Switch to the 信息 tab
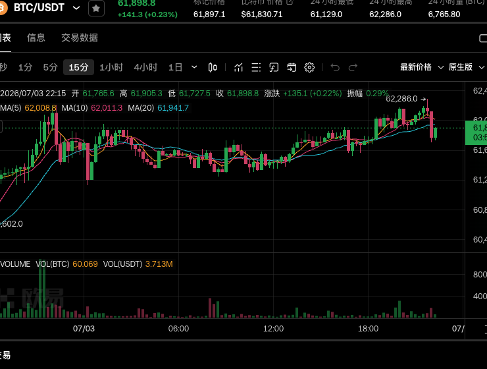The width and height of the screenshot is (487, 369). coord(36,38)
